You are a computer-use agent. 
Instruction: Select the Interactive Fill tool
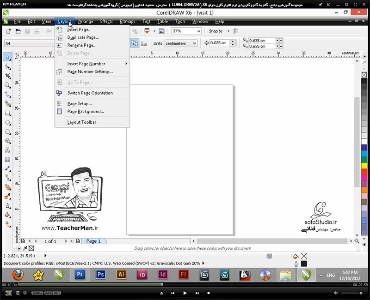7,224
